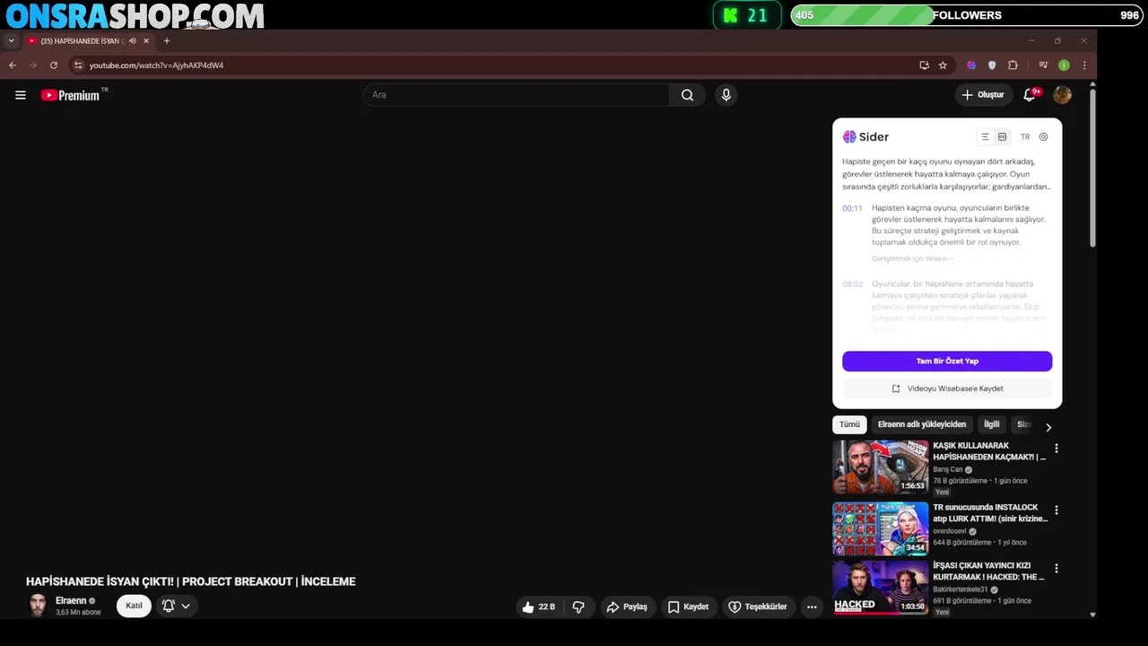Open the Extensions puzzle icon
This screenshot has height=646, width=1148.
point(1013,65)
